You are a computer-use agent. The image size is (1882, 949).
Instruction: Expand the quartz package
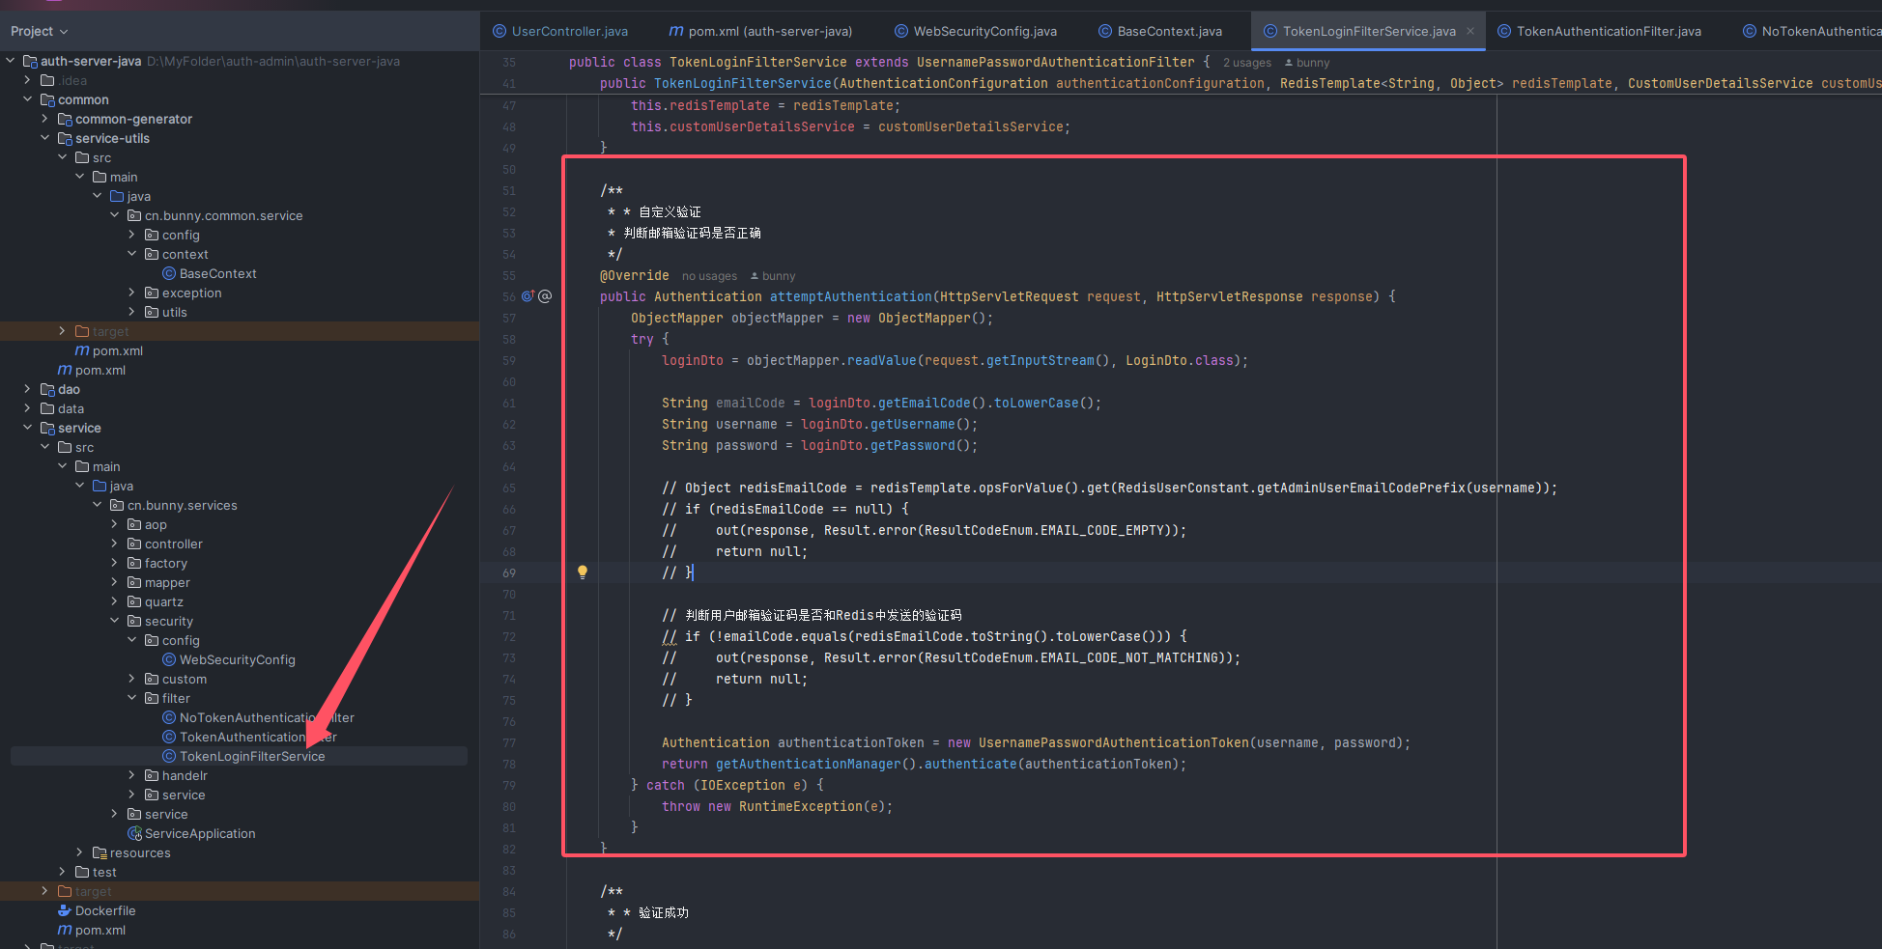point(115,601)
